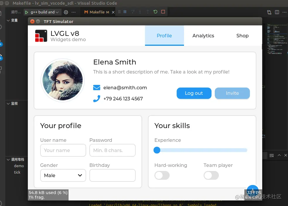The width and height of the screenshot is (288, 206).
Task: Switch to the Analytics tab
Action: [x=203, y=36]
